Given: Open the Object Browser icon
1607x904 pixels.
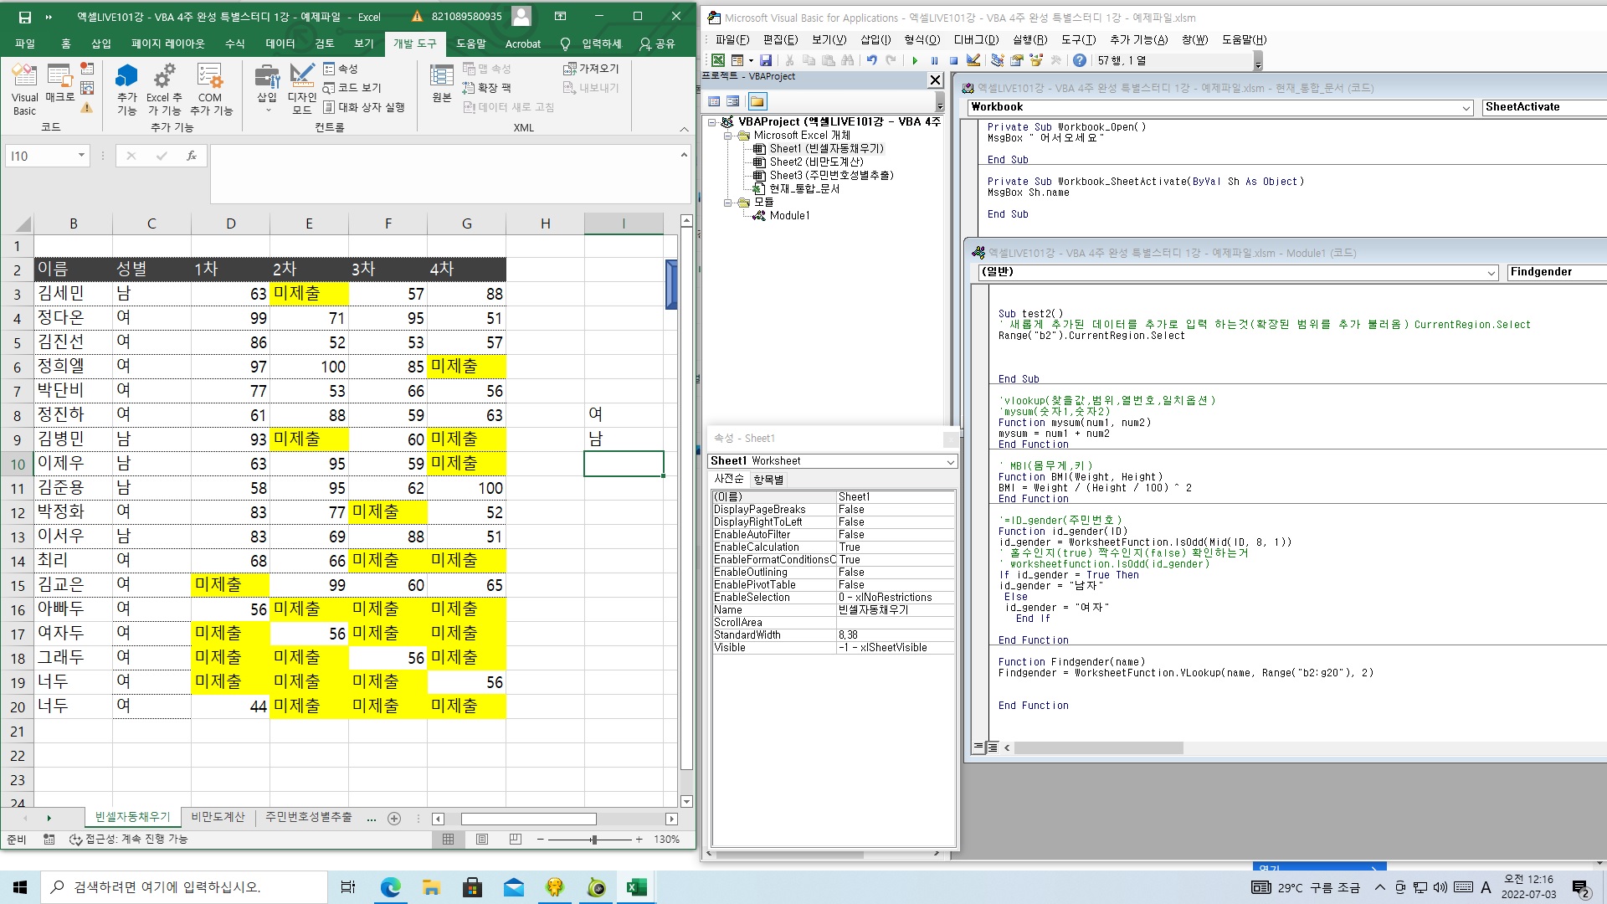Looking at the screenshot, I should pos(1036,60).
